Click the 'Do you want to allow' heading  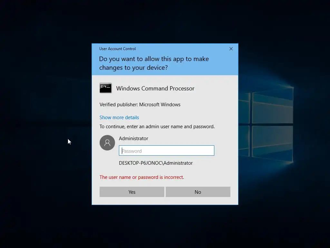154,63
